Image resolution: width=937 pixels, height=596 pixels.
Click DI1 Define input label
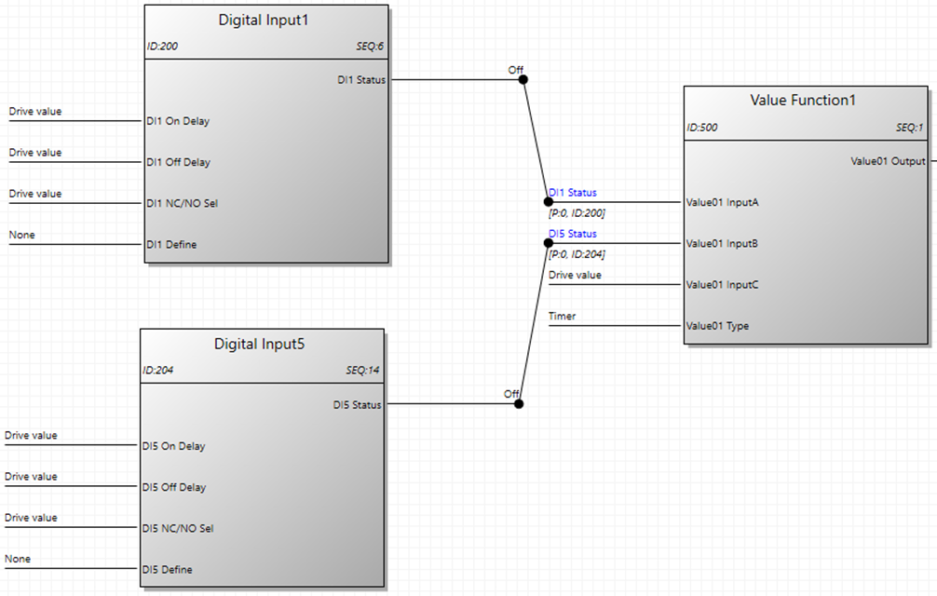click(x=171, y=245)
